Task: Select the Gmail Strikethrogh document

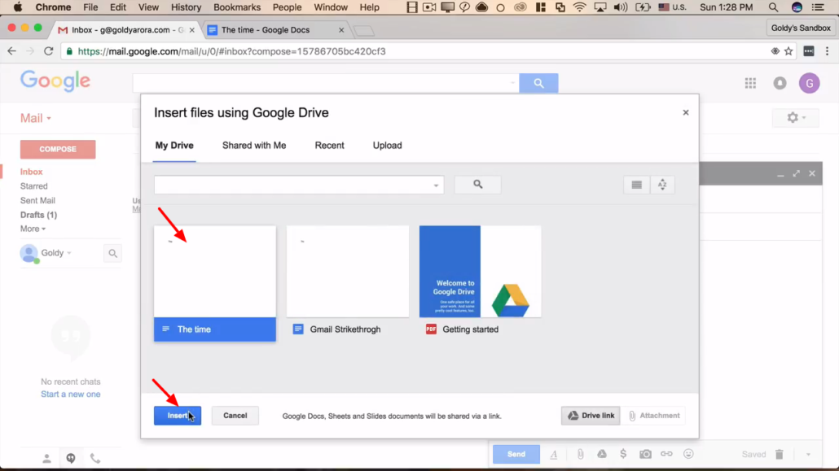Action: tap(348, 283)
